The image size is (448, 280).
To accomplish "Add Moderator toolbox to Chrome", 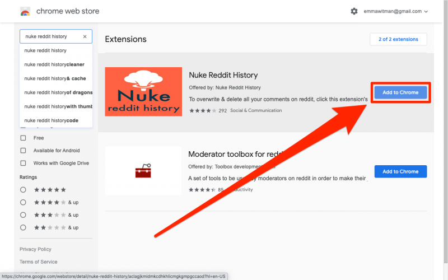I will 400,171.
